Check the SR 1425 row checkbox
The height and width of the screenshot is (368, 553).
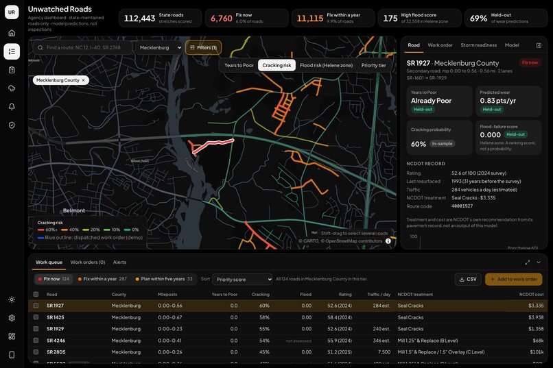(x=36, y=317)
